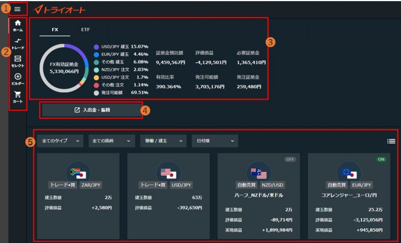This screenshot has width=401, height=243.
Task: Click the 必要証拠金 value 1,365,410円
Action: (x=251, y=63)
